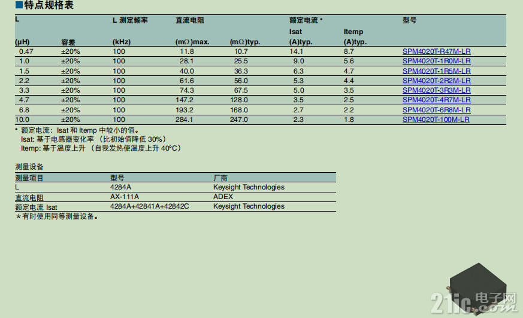The height and width of the screenshot is (318, 523).
Task: Click the 147.2 max resistance value
Action: click(x=185, y=100)
